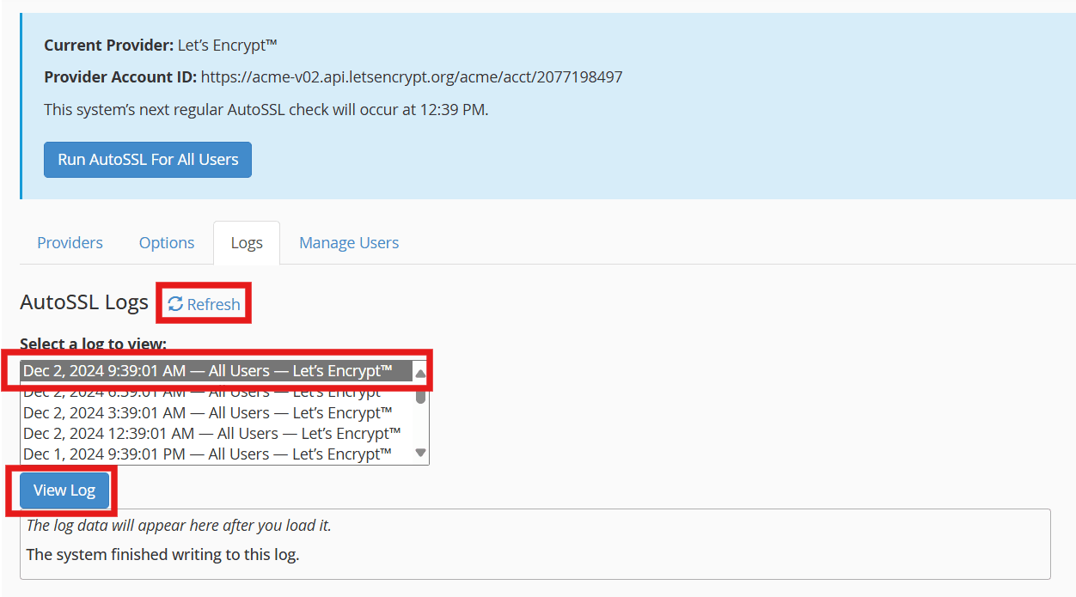Click the View Log button
Image resolution: width=1076 pixels, height=597 pixels.
pos(64,490)
